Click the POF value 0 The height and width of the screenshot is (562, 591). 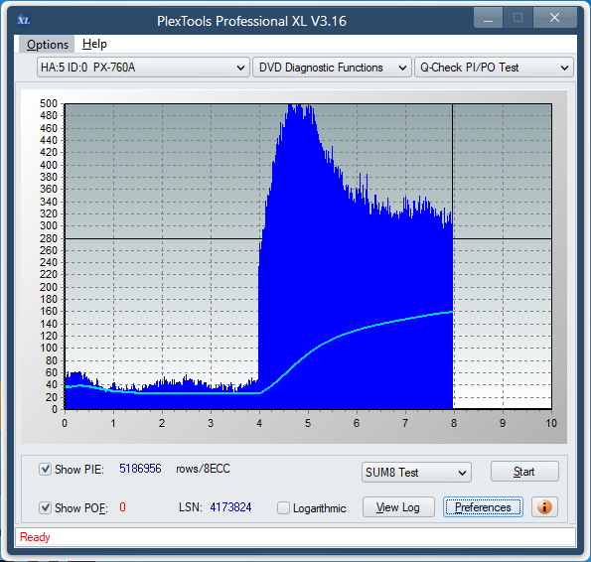pos(122,507)
